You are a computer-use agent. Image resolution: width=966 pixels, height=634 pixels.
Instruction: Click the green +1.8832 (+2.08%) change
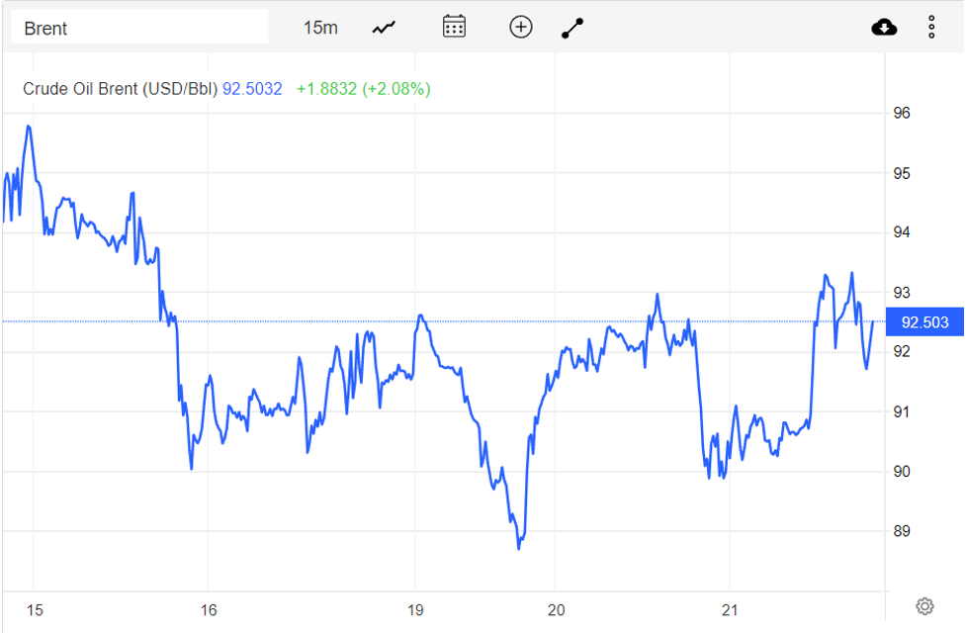[363, 89]
